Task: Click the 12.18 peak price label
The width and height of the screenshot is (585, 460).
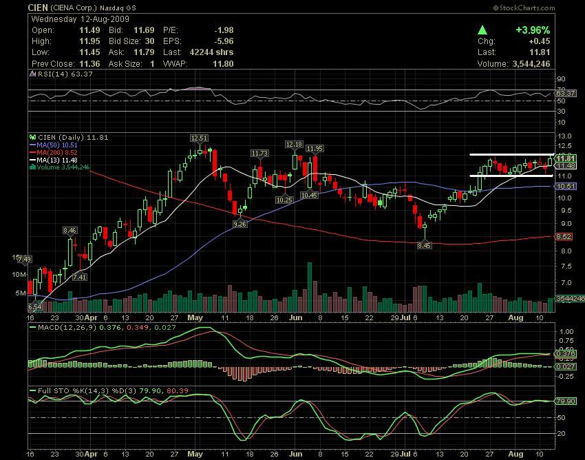Action: tap(294, 144)
